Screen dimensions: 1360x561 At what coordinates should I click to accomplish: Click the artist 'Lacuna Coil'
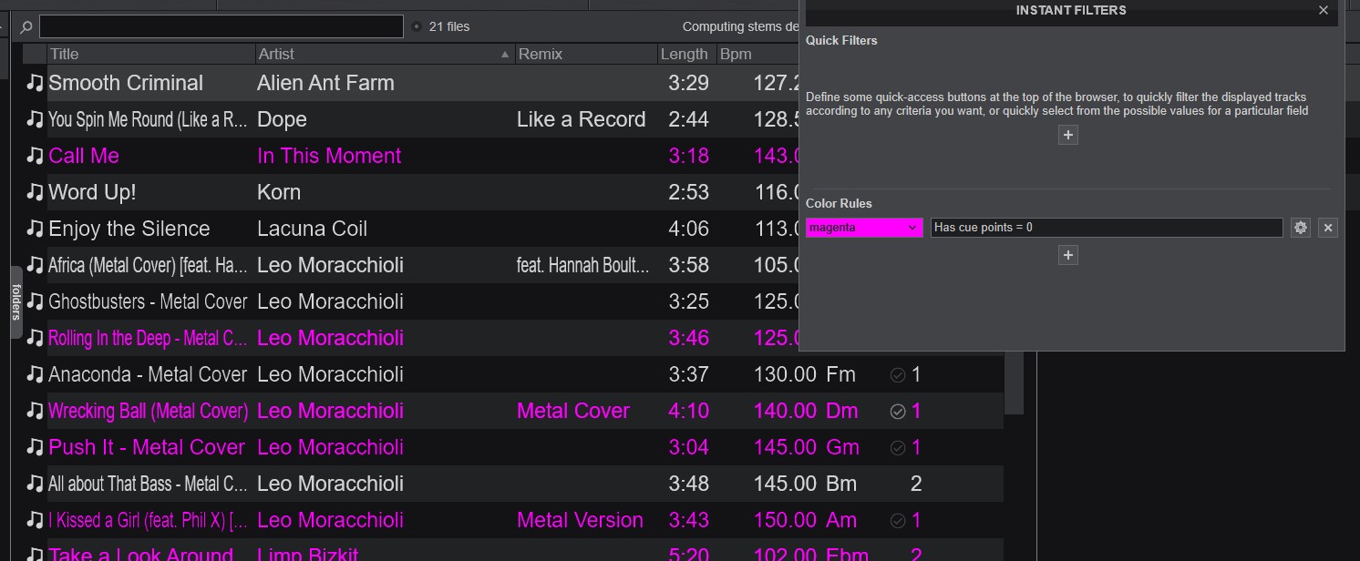(x=312, y=229)
